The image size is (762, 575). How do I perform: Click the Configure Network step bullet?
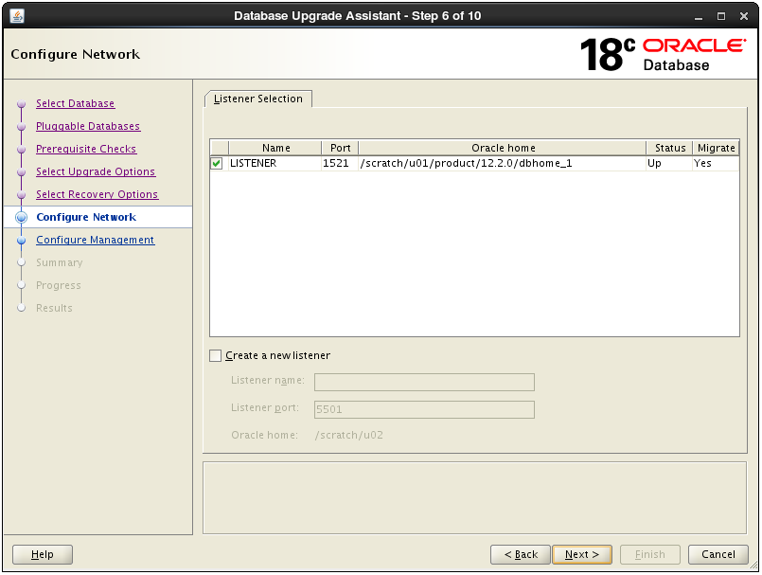tap(22, 218)
